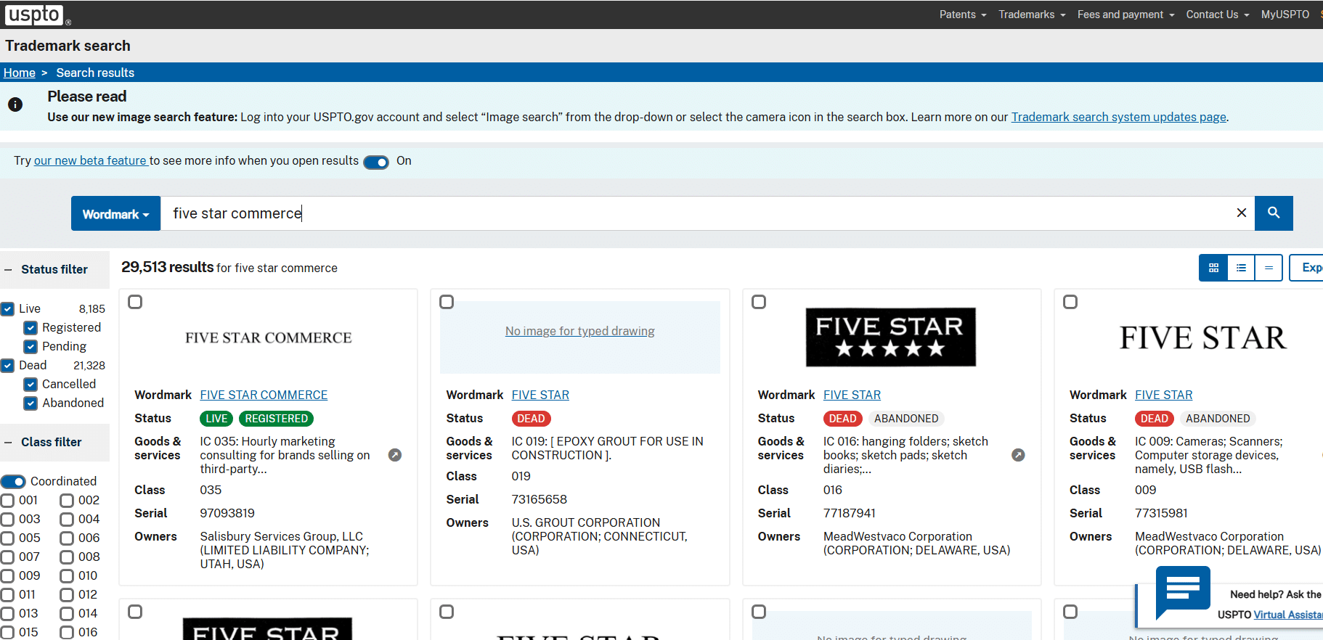Uncheck the Abandoned checkbox

30,403
